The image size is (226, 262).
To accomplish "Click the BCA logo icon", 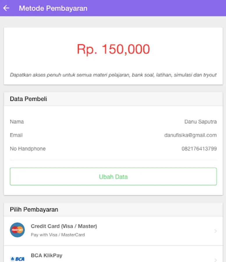I will [x=17, y=259].
